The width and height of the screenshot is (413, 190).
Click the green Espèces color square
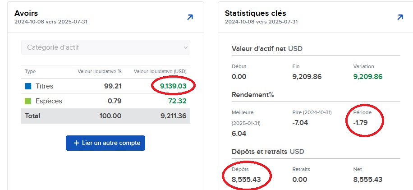[28, 101]
